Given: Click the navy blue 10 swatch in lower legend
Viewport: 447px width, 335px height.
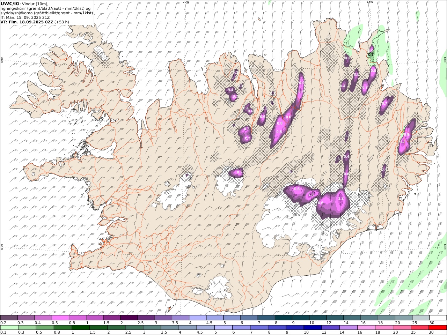Looking at the screenshot, I should 313,328.
